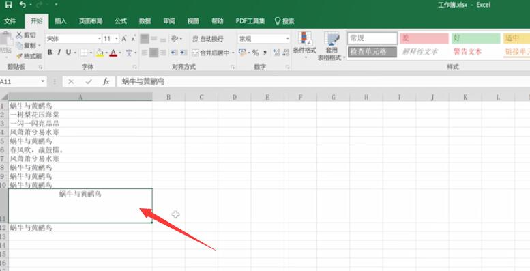The height and width of the screenshot is (271, 530).
Task: Toggle right horizontal alignment
Action: (x=163, y=53)
